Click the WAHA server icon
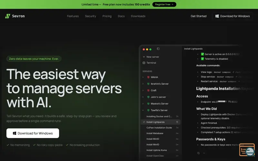Screen dimensions: 258x161 [x=148, y=77]
